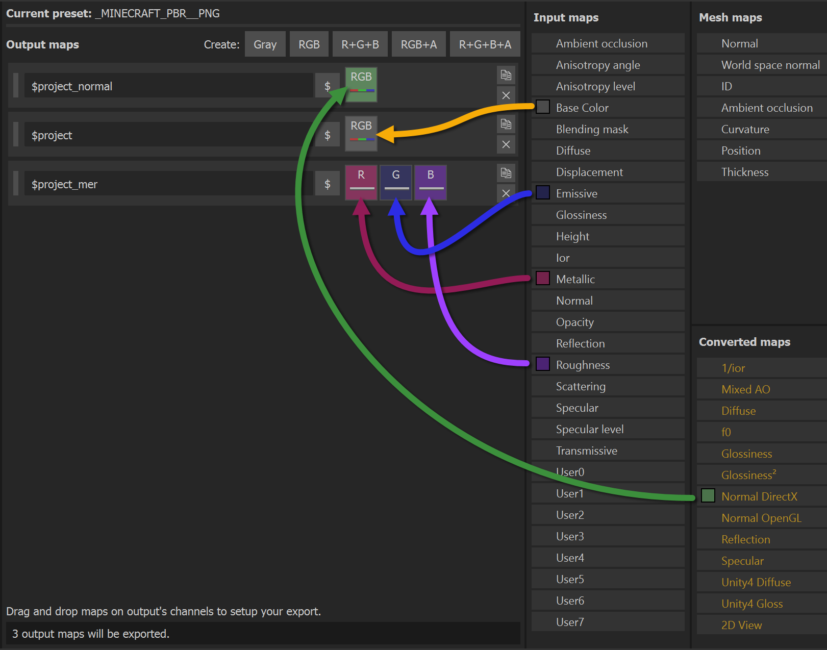Click the B channel of $project_mer
Screen dimensions: 827x650
click(x=431, y=182)
